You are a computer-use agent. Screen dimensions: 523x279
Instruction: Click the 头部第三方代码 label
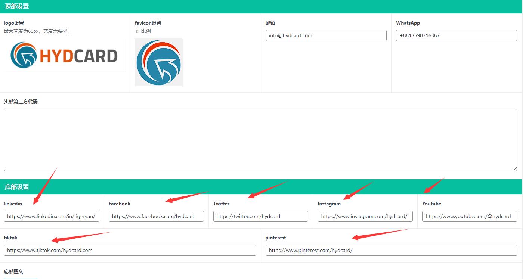coord(21,102)
